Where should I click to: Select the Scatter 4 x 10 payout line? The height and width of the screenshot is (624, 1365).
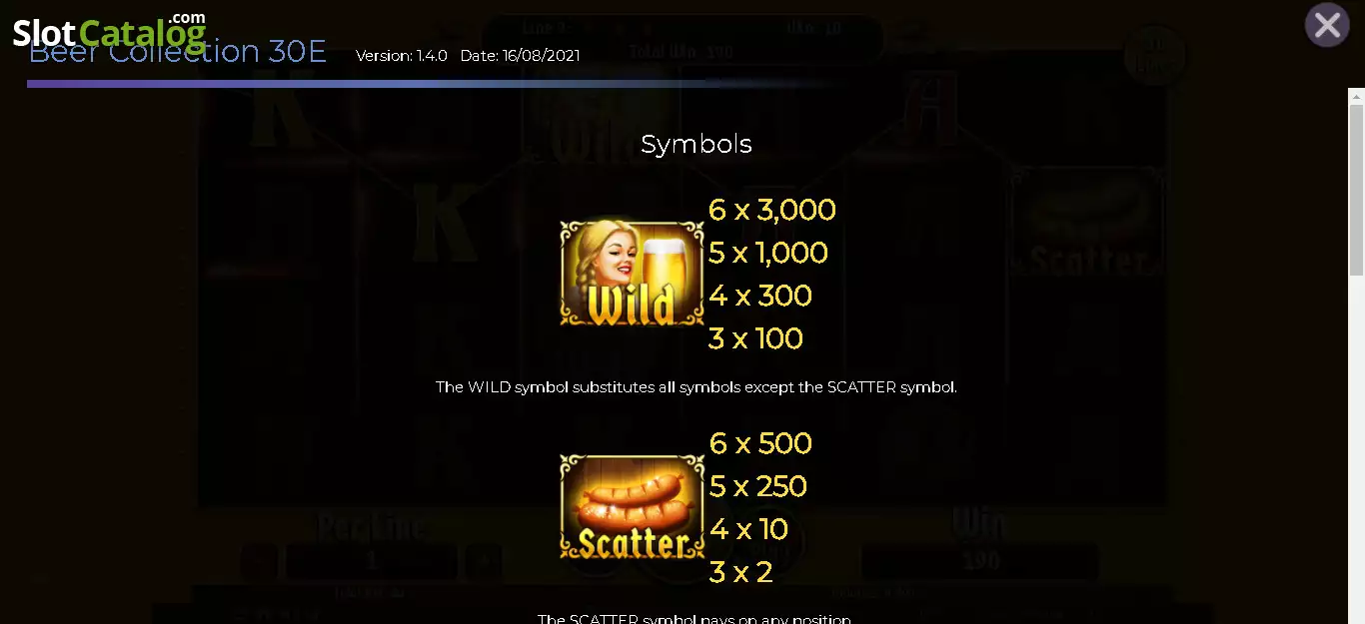pos(748,528)
